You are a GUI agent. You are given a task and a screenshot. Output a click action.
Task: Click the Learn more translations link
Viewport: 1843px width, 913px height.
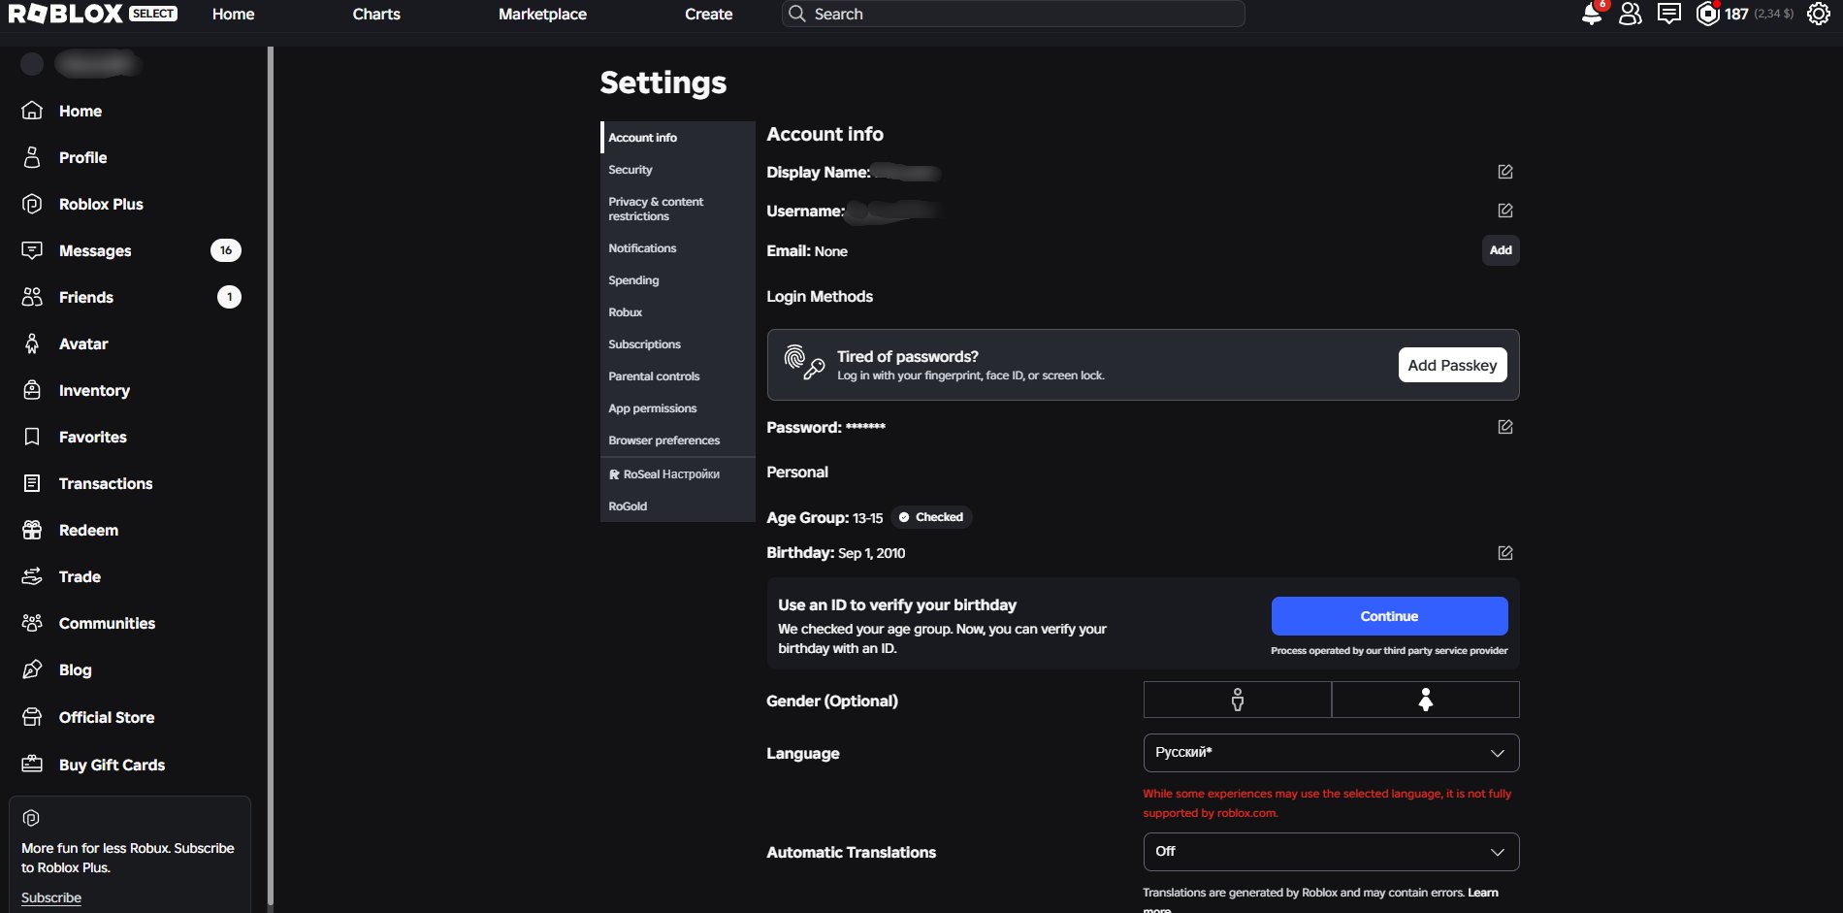(1482, 893)
